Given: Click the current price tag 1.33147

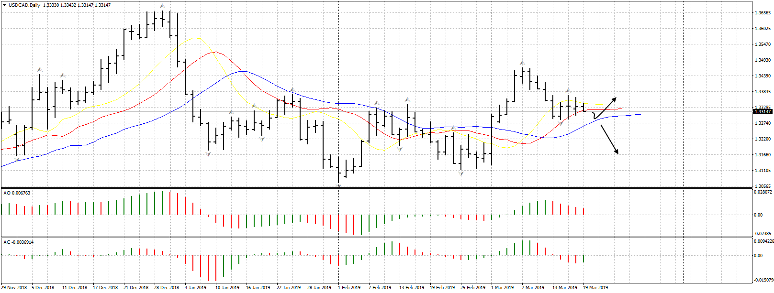Looking at the screenshot, I should [x=763, y=112].
